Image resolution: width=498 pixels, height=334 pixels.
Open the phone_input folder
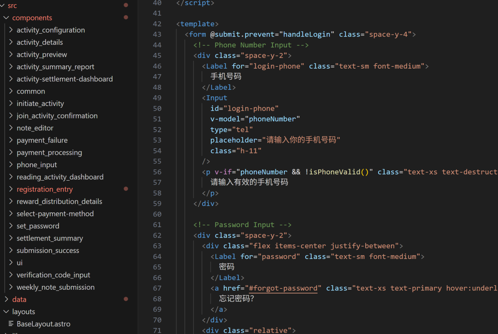pos(37,165)
